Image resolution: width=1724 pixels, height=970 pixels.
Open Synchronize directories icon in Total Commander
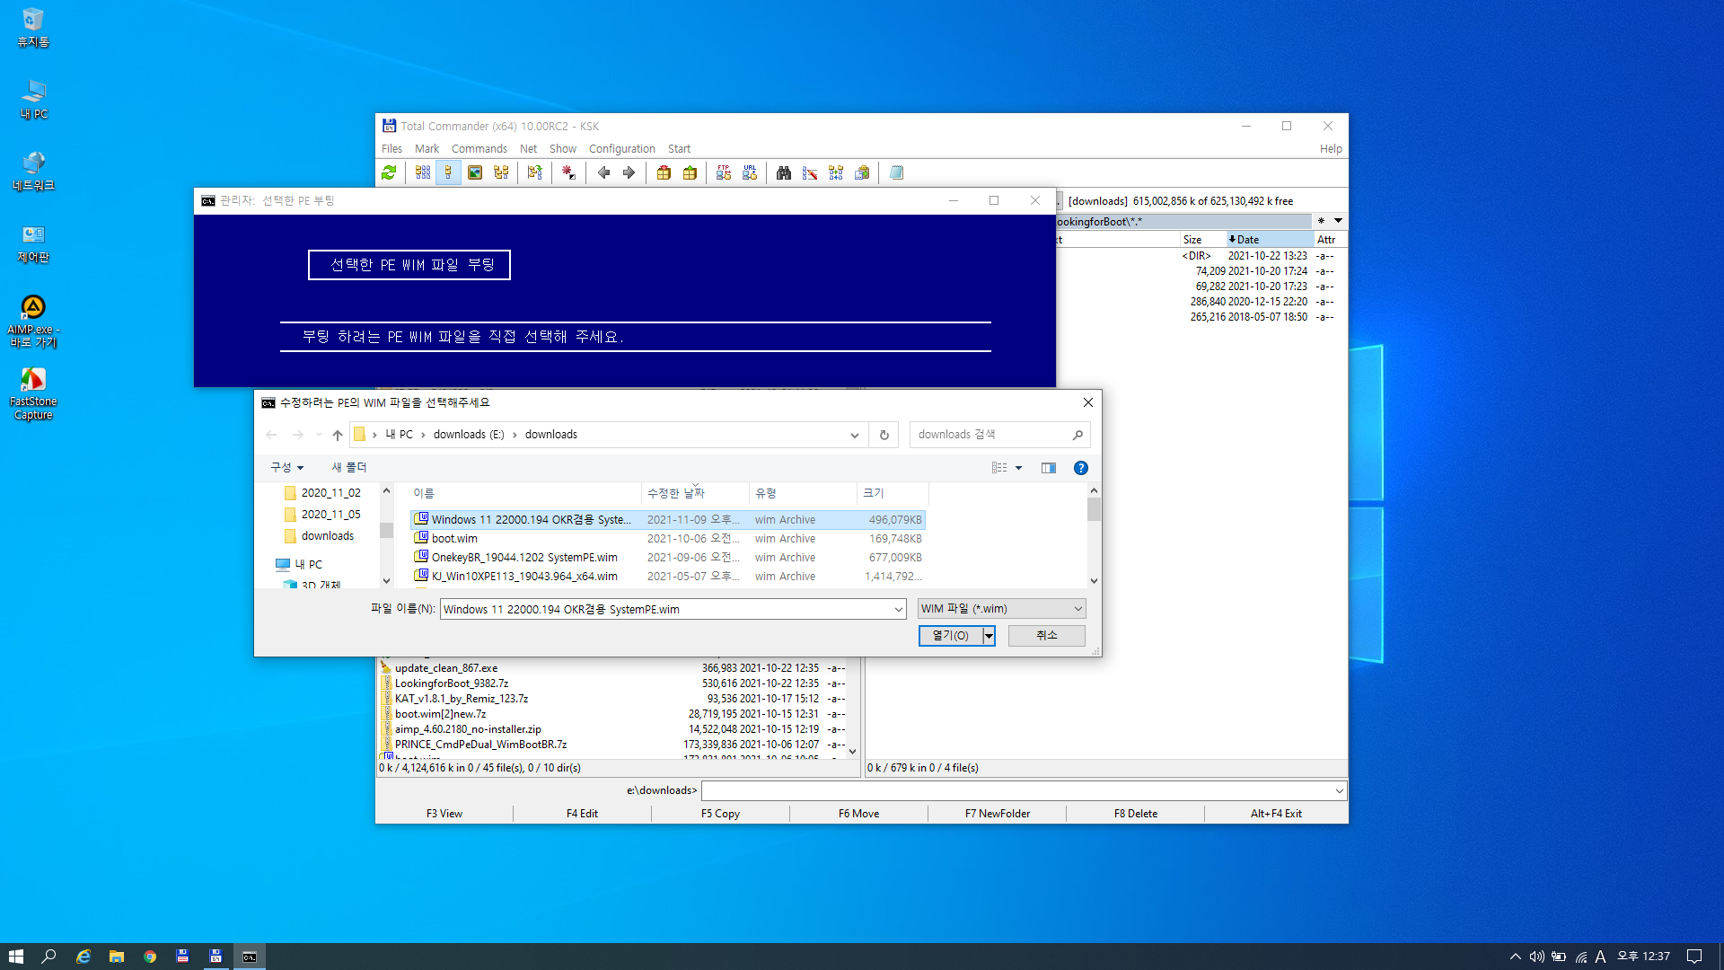[836, 172]
